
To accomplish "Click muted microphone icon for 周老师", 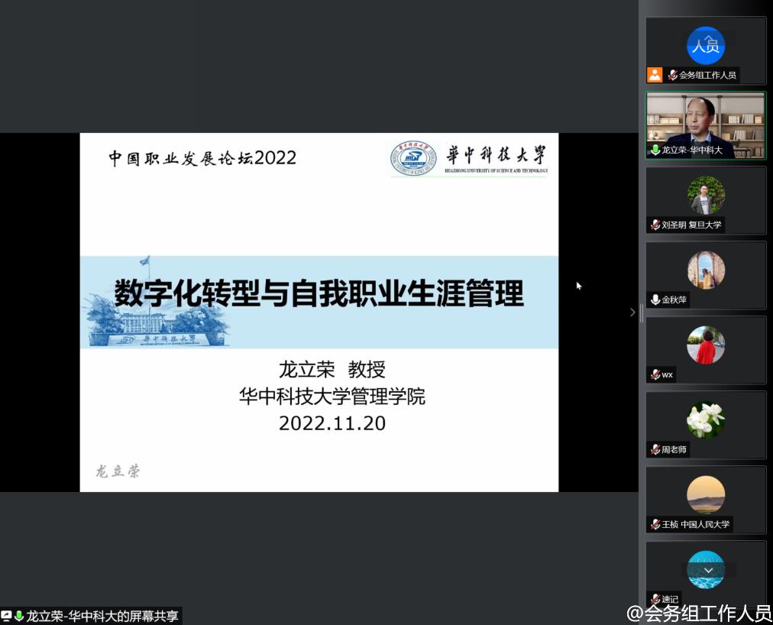I will click(655, 449).
